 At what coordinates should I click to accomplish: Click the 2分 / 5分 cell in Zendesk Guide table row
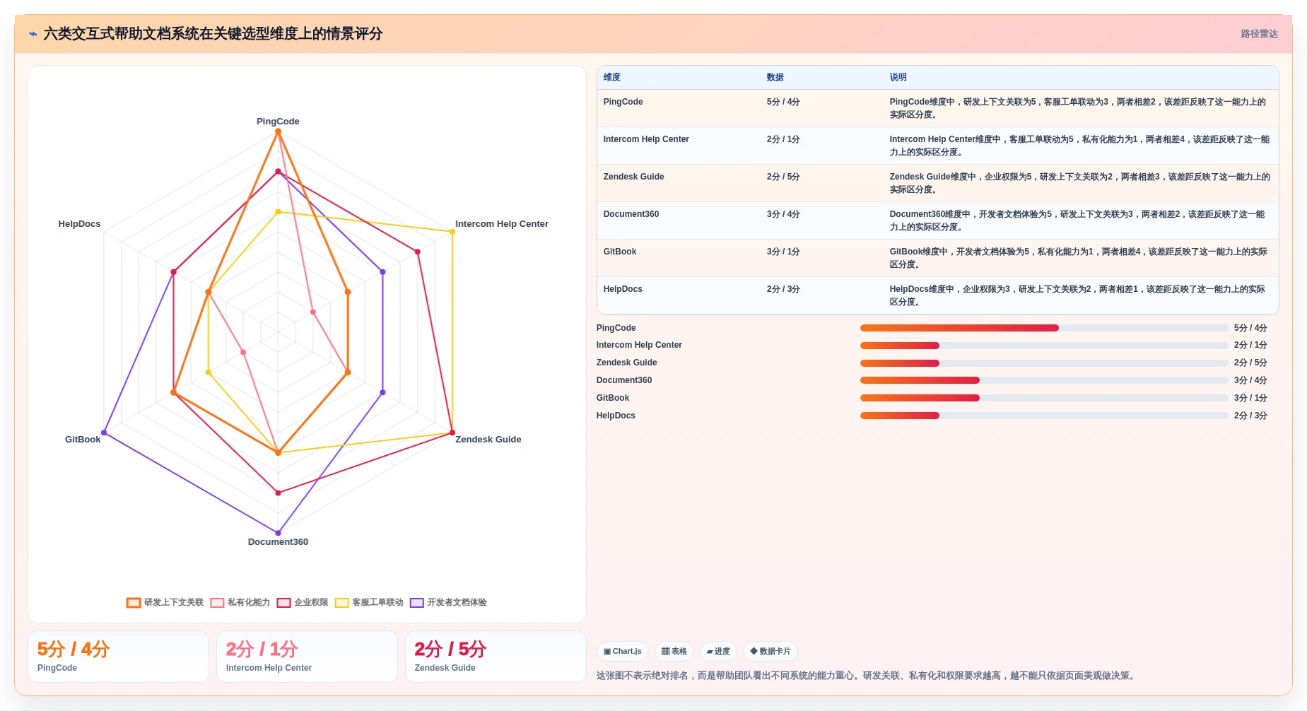783,177
